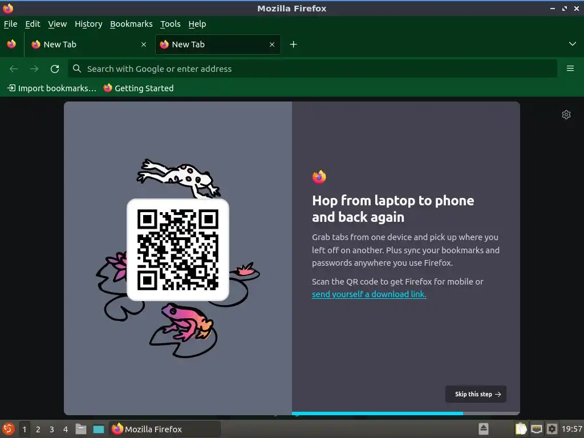
Task: Click the show desktop taskbar icon
Action: (98, 429)
